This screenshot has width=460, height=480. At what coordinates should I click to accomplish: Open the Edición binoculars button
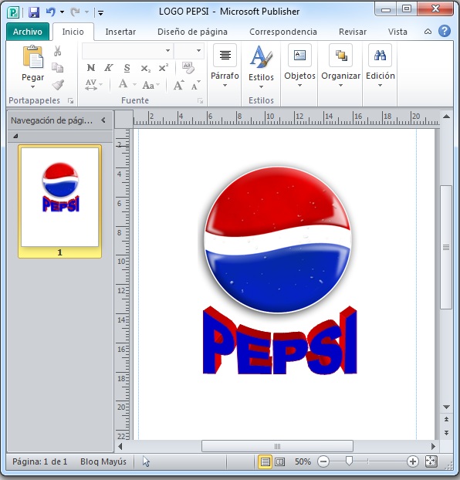click(380, 66)
